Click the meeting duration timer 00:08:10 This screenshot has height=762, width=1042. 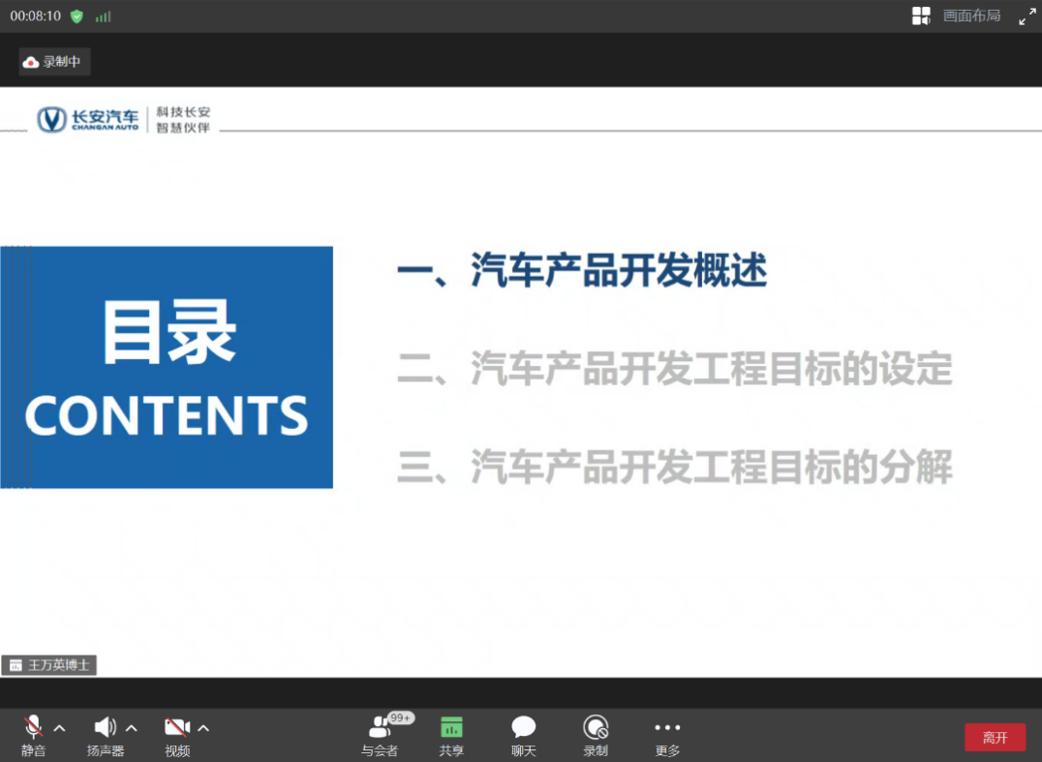coord(36,16)
